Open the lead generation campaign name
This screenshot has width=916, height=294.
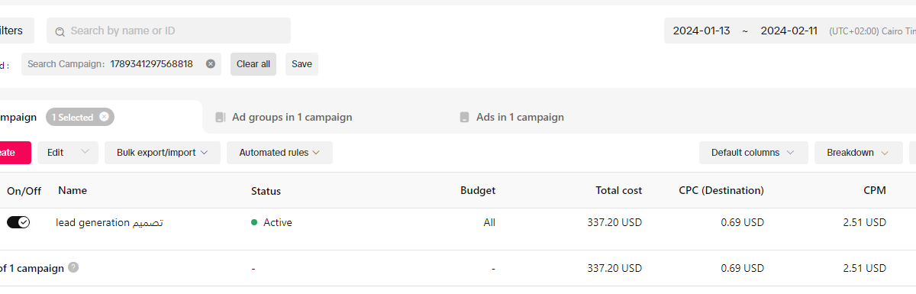coord(110,223)
